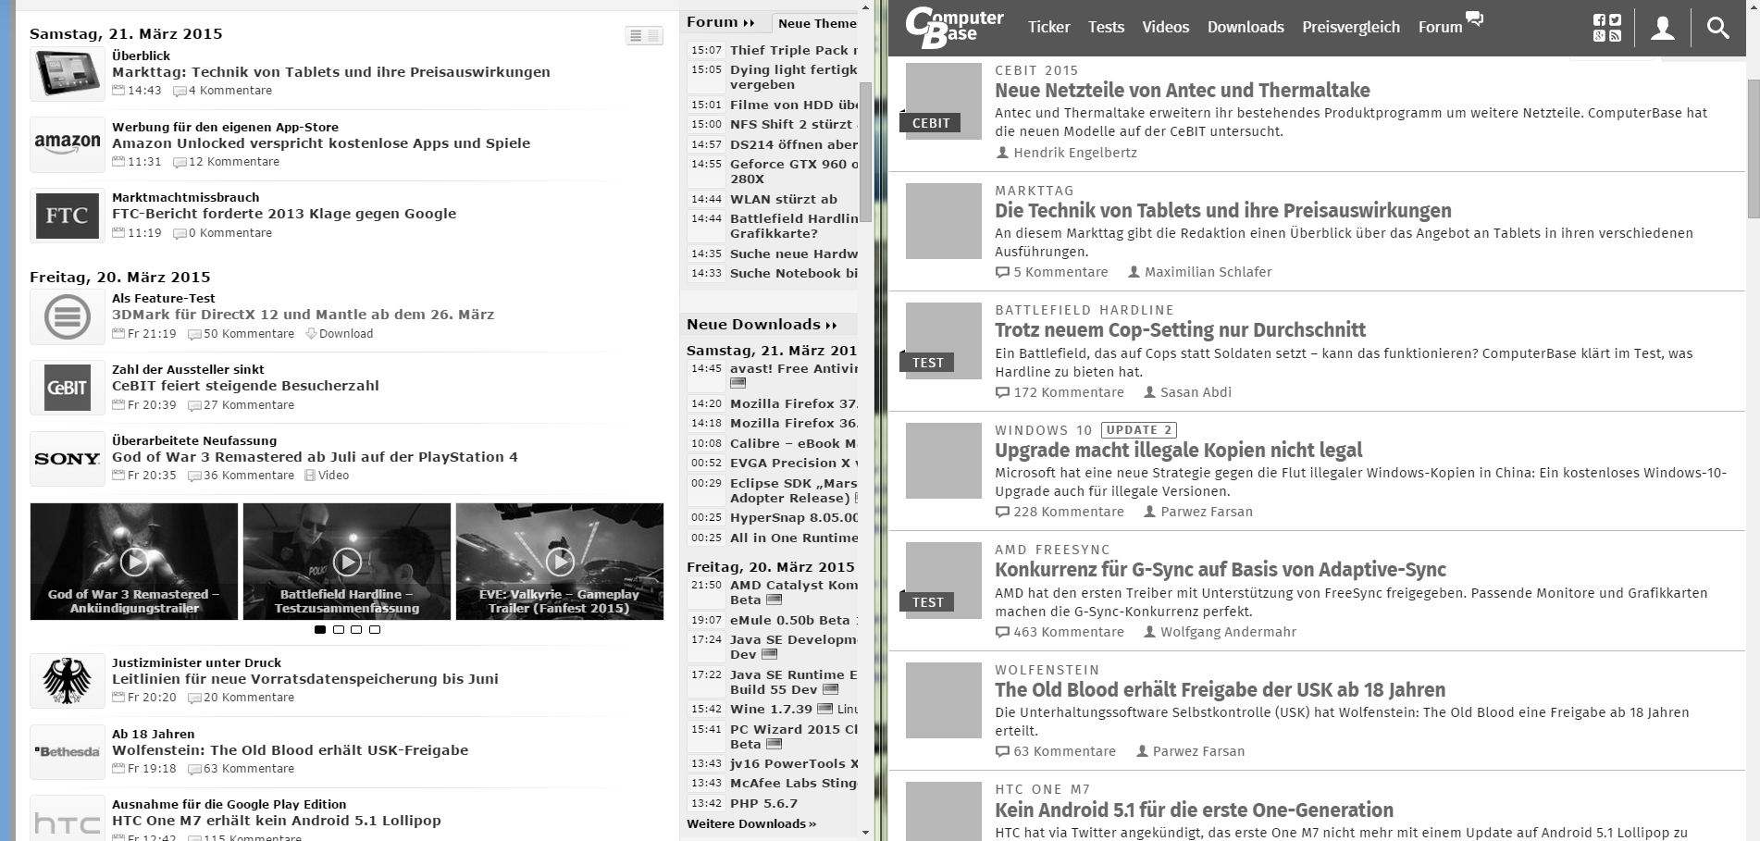Open Neue Netzteile von Antec und Thermaltake

coord(1183,91)
